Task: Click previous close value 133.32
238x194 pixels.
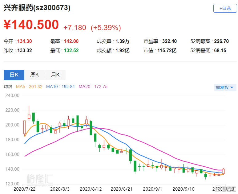Action: (25, 50)
